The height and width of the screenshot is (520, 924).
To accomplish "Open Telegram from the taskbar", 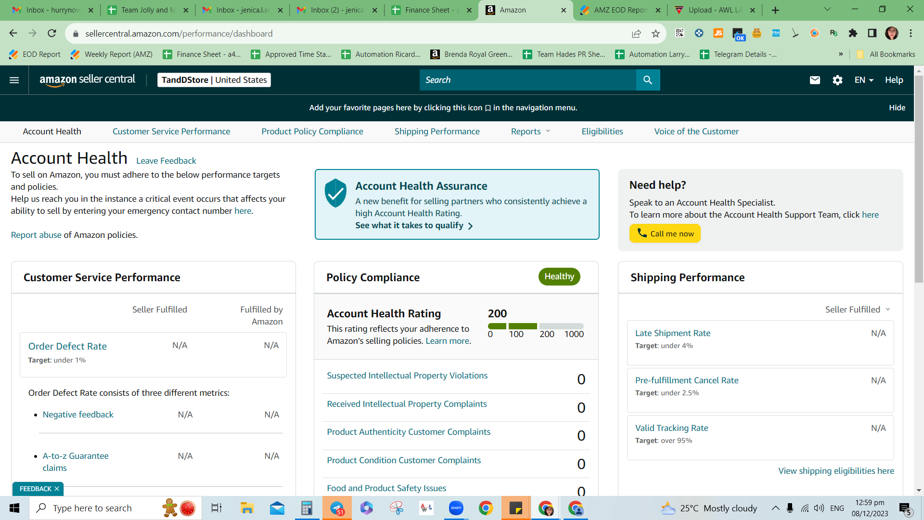I will click(337, 508).
